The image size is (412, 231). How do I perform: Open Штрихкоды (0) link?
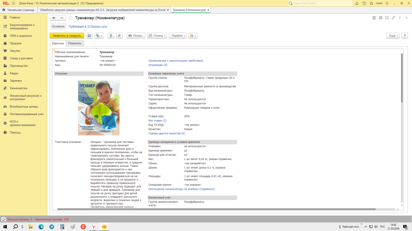(158, 65)
